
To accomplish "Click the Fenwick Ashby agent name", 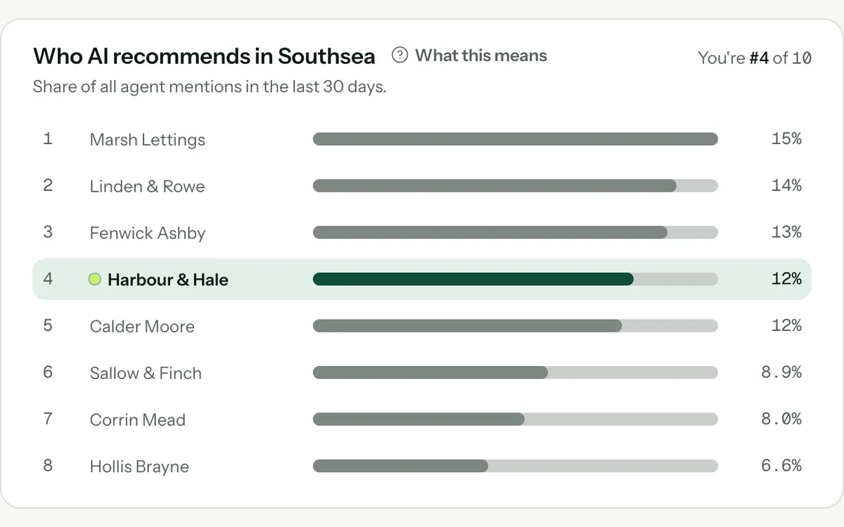I will 148,233.
